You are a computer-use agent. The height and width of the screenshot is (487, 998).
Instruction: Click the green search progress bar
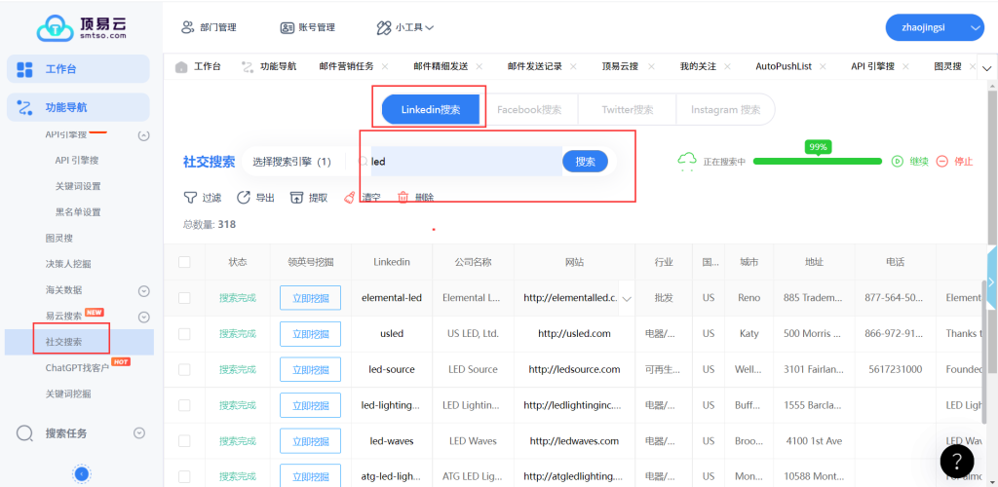817,162
